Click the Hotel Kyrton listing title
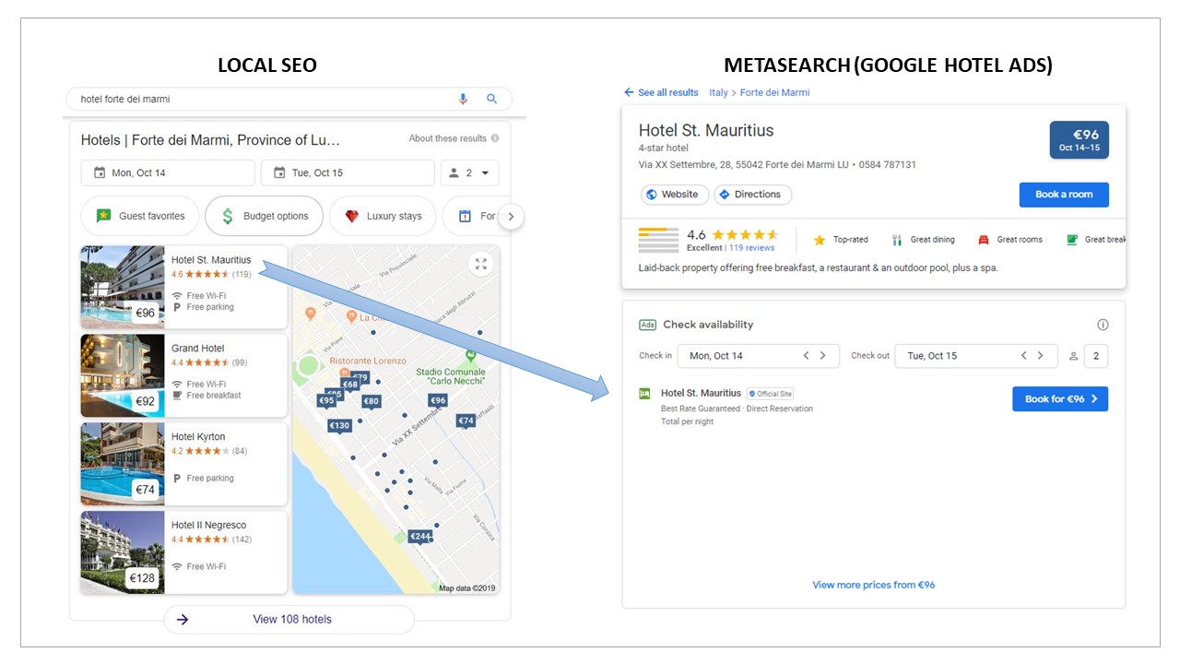This screenshot has height=664, width=1180. coord(198,437)
